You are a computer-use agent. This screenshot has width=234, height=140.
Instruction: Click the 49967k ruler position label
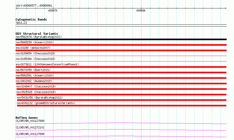pyautogui.click(x=53, y=11)
